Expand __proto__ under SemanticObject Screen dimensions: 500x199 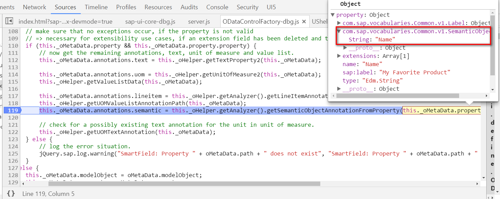(345, 48)
